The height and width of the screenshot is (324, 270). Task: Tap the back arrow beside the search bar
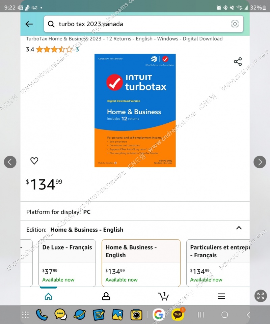29,24
